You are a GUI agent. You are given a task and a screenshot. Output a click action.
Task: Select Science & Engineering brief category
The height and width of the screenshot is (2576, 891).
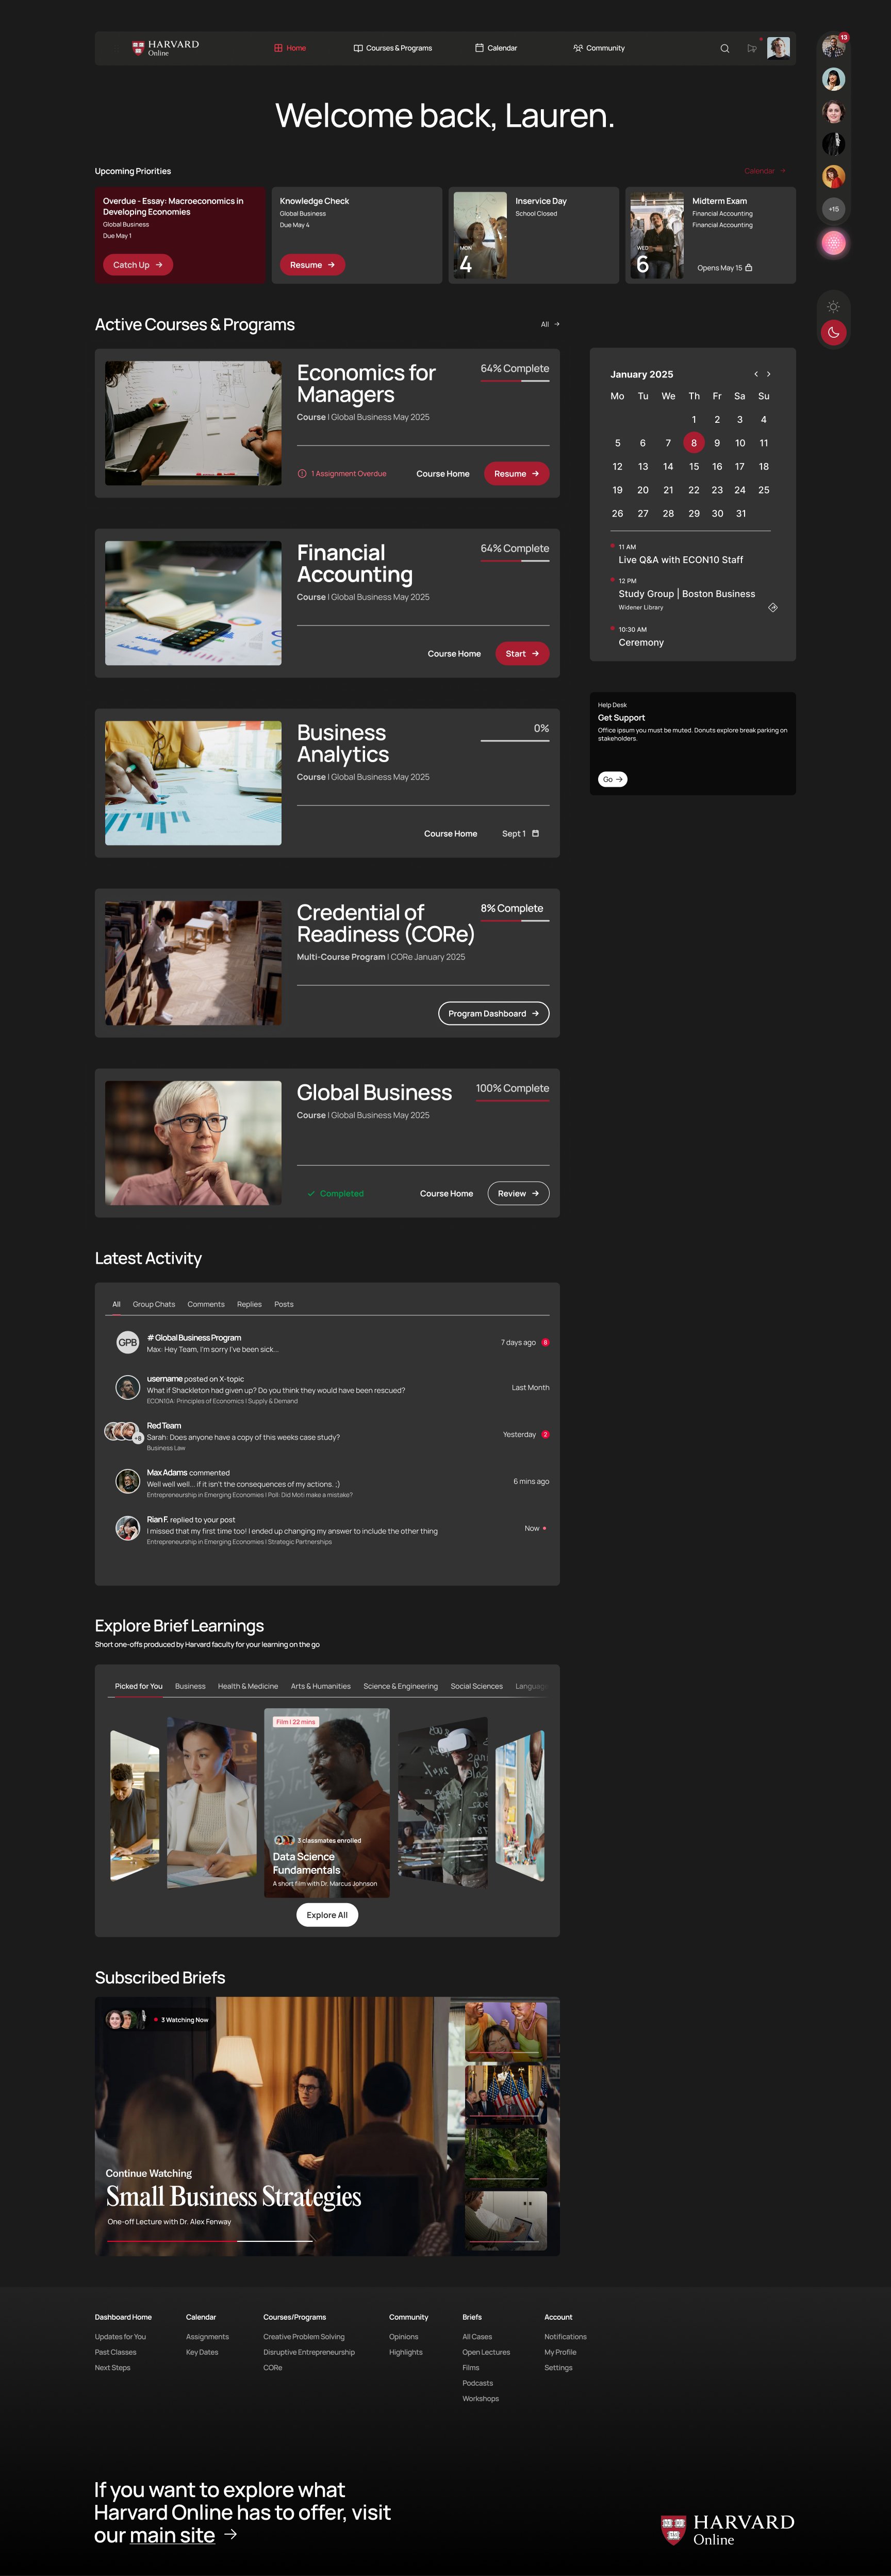(x=400, y=1686)
